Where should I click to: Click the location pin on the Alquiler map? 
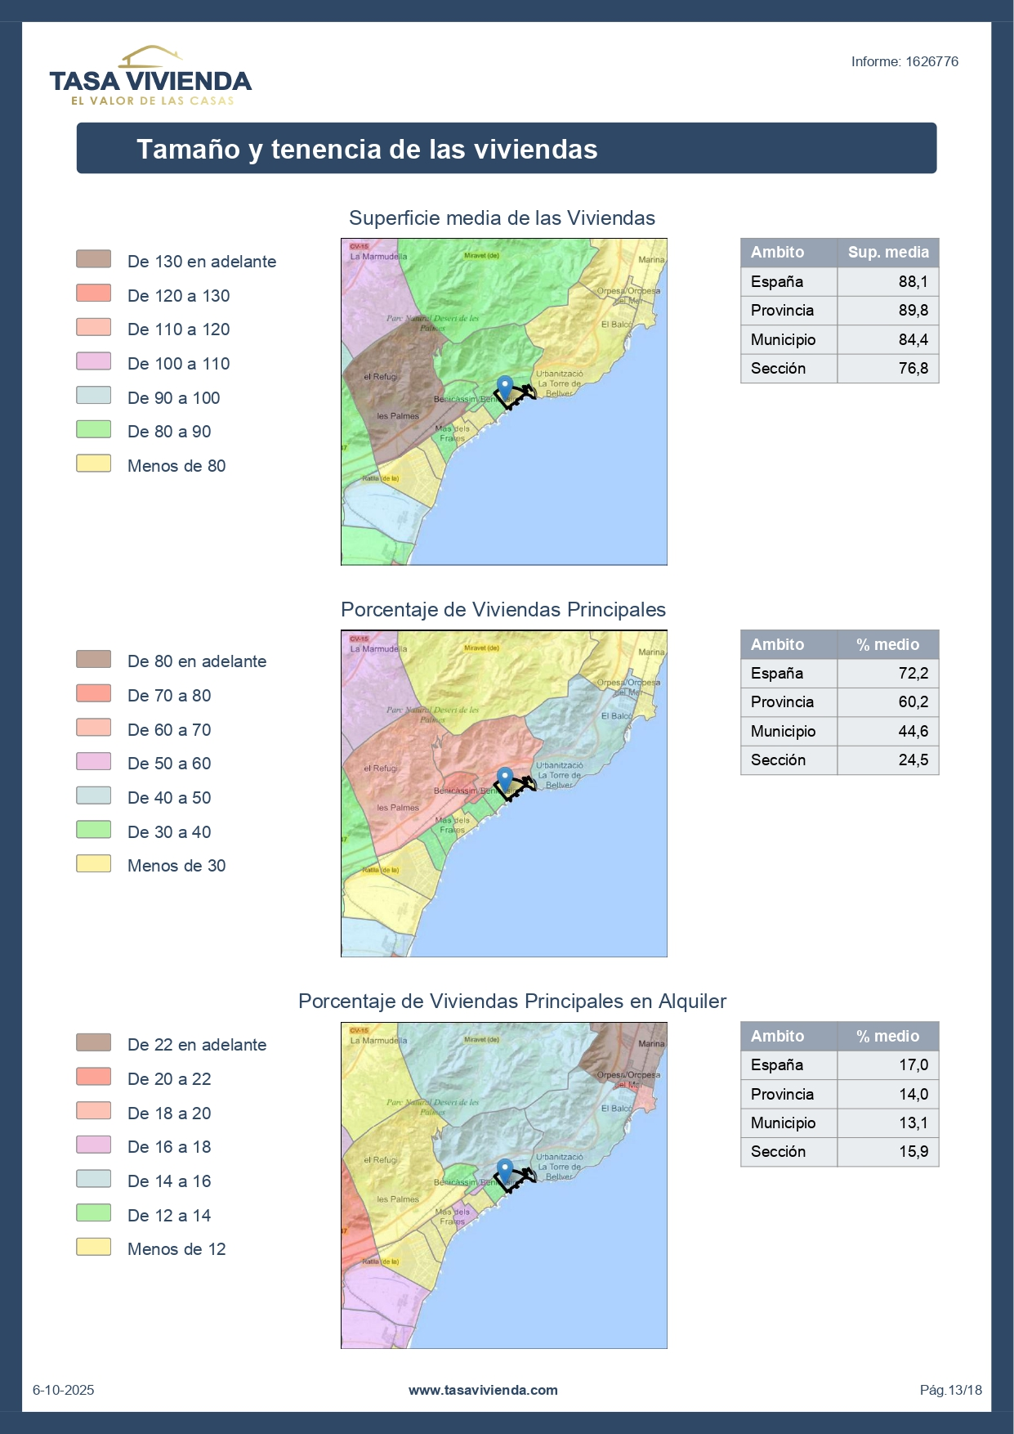[x=505, y=1171]
